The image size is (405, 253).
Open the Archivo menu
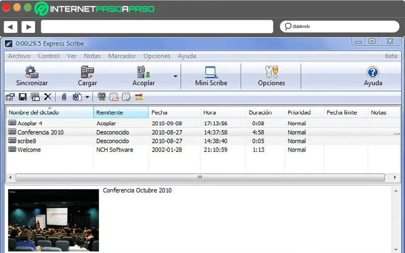coord(19,56)
